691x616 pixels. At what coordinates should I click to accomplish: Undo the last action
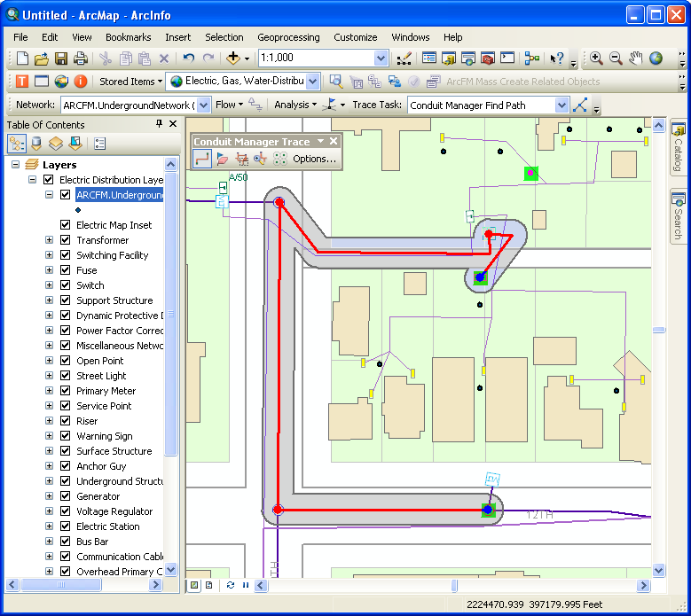pyautogui.click(x=189, y=58)
